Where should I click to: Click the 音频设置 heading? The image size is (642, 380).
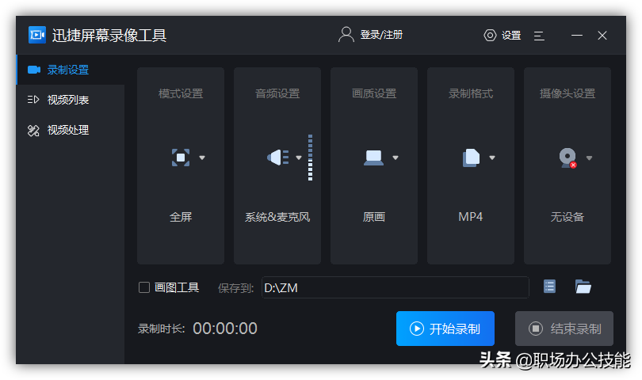click(277, 93)
